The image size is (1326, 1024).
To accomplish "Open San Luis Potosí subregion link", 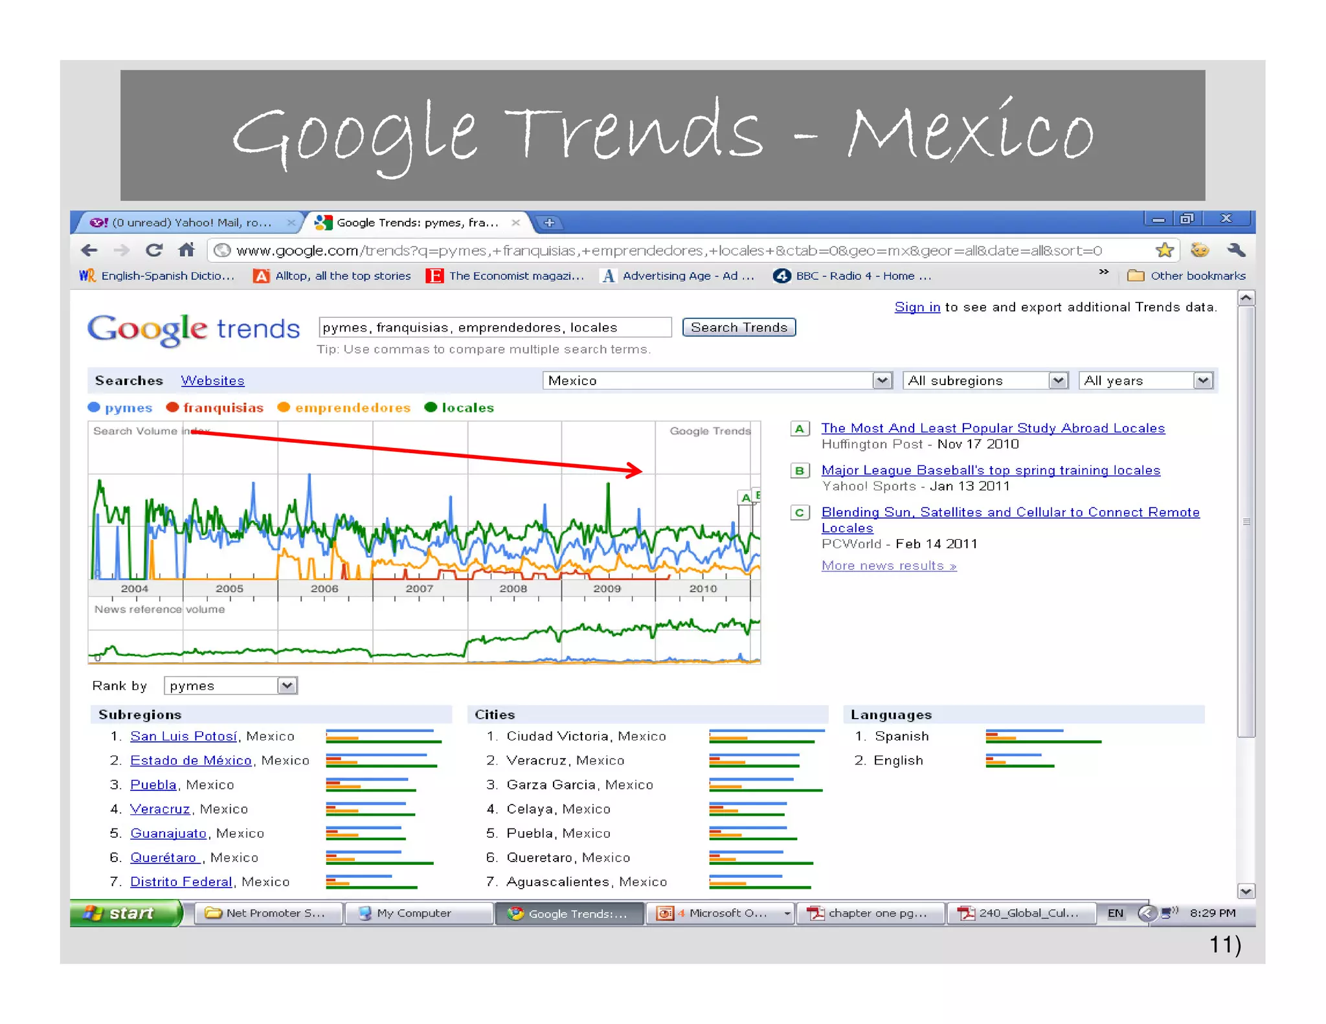I will click(x=184, y=736).
